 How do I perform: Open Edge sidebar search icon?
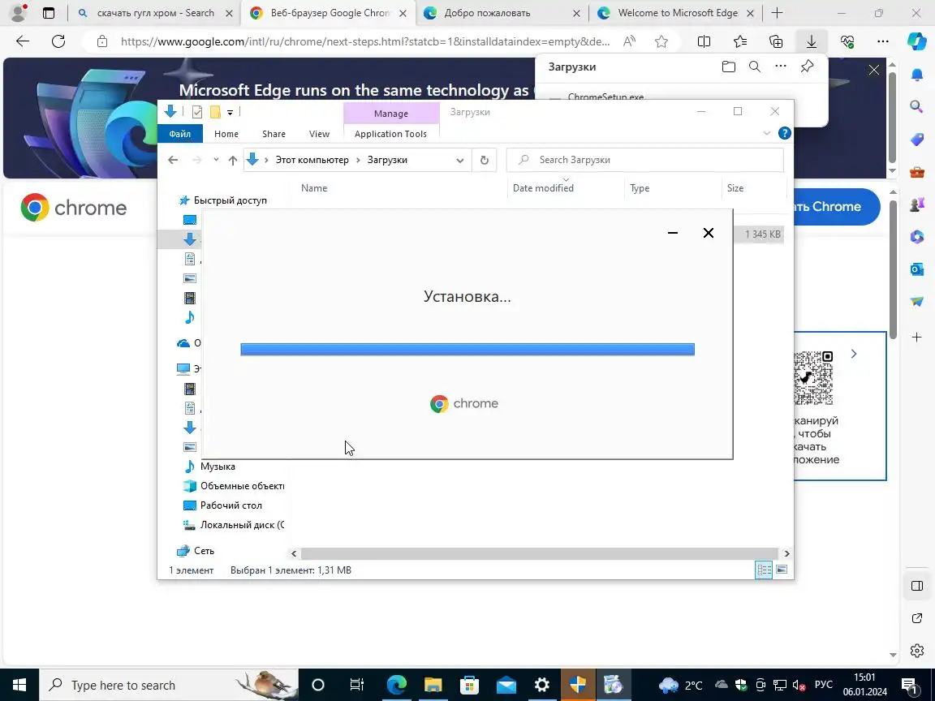pyautogui.click(x=917, y=107)
